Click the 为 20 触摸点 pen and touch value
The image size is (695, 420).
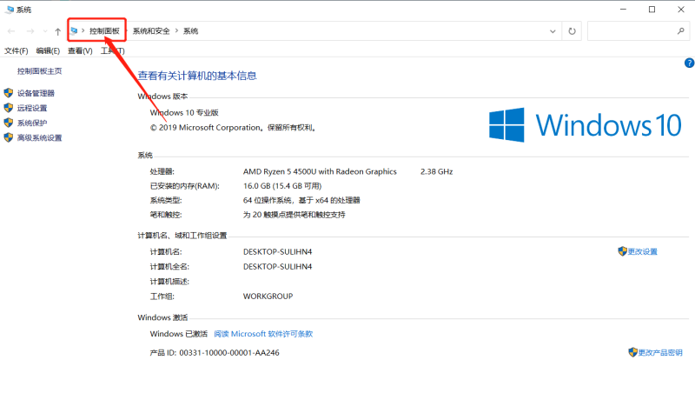pyautogui.click(x=294, y=215)
